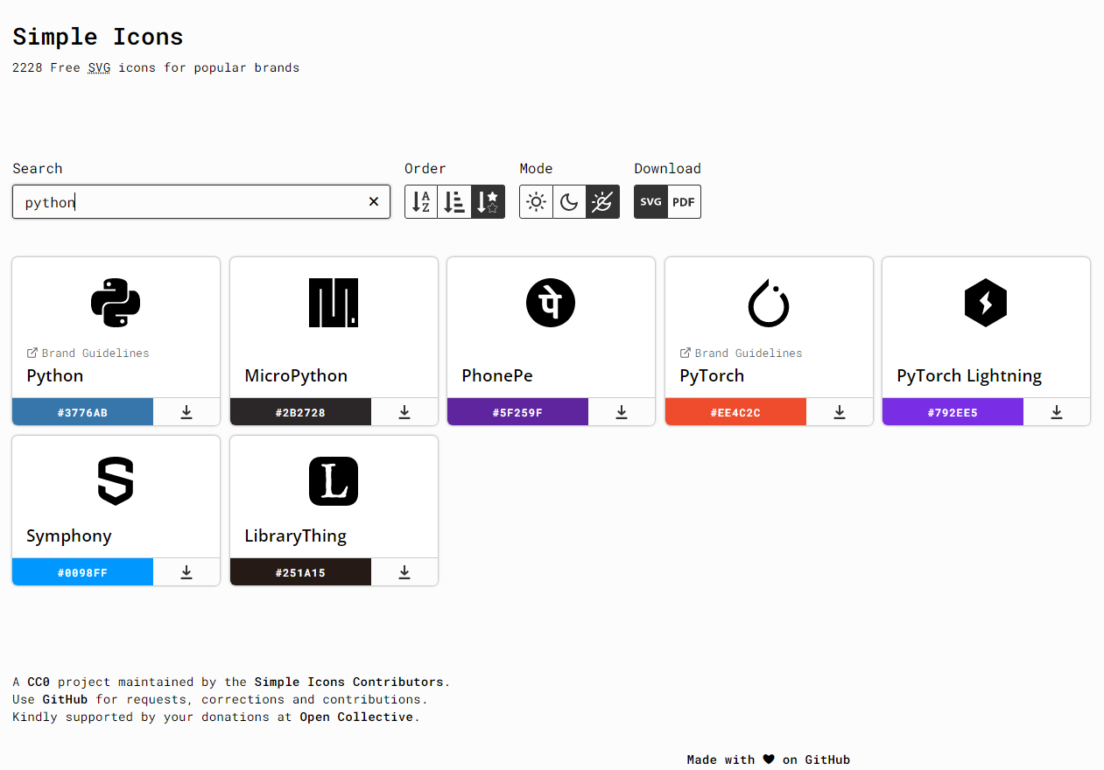Sort icons by relevance star order
The width and height of the screenshot is (1104, 770).
point(488,202)
